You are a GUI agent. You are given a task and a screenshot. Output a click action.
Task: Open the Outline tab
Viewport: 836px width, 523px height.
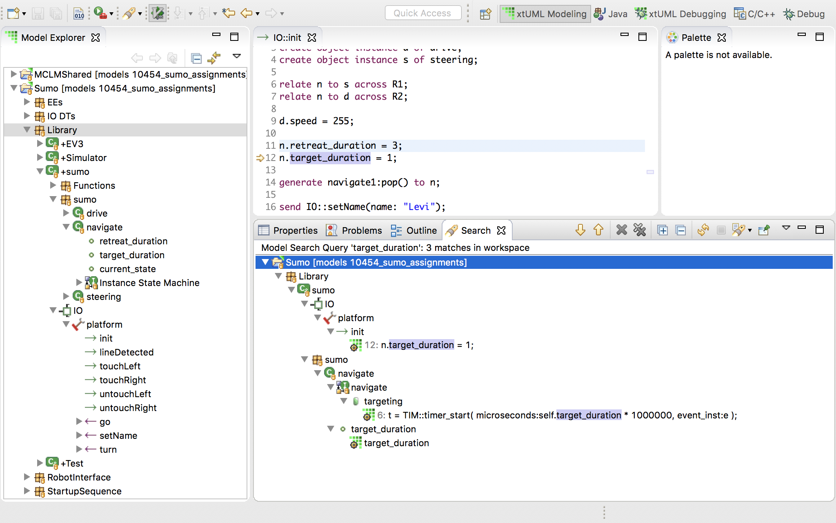pyautogui.click(x=414, y=230)
